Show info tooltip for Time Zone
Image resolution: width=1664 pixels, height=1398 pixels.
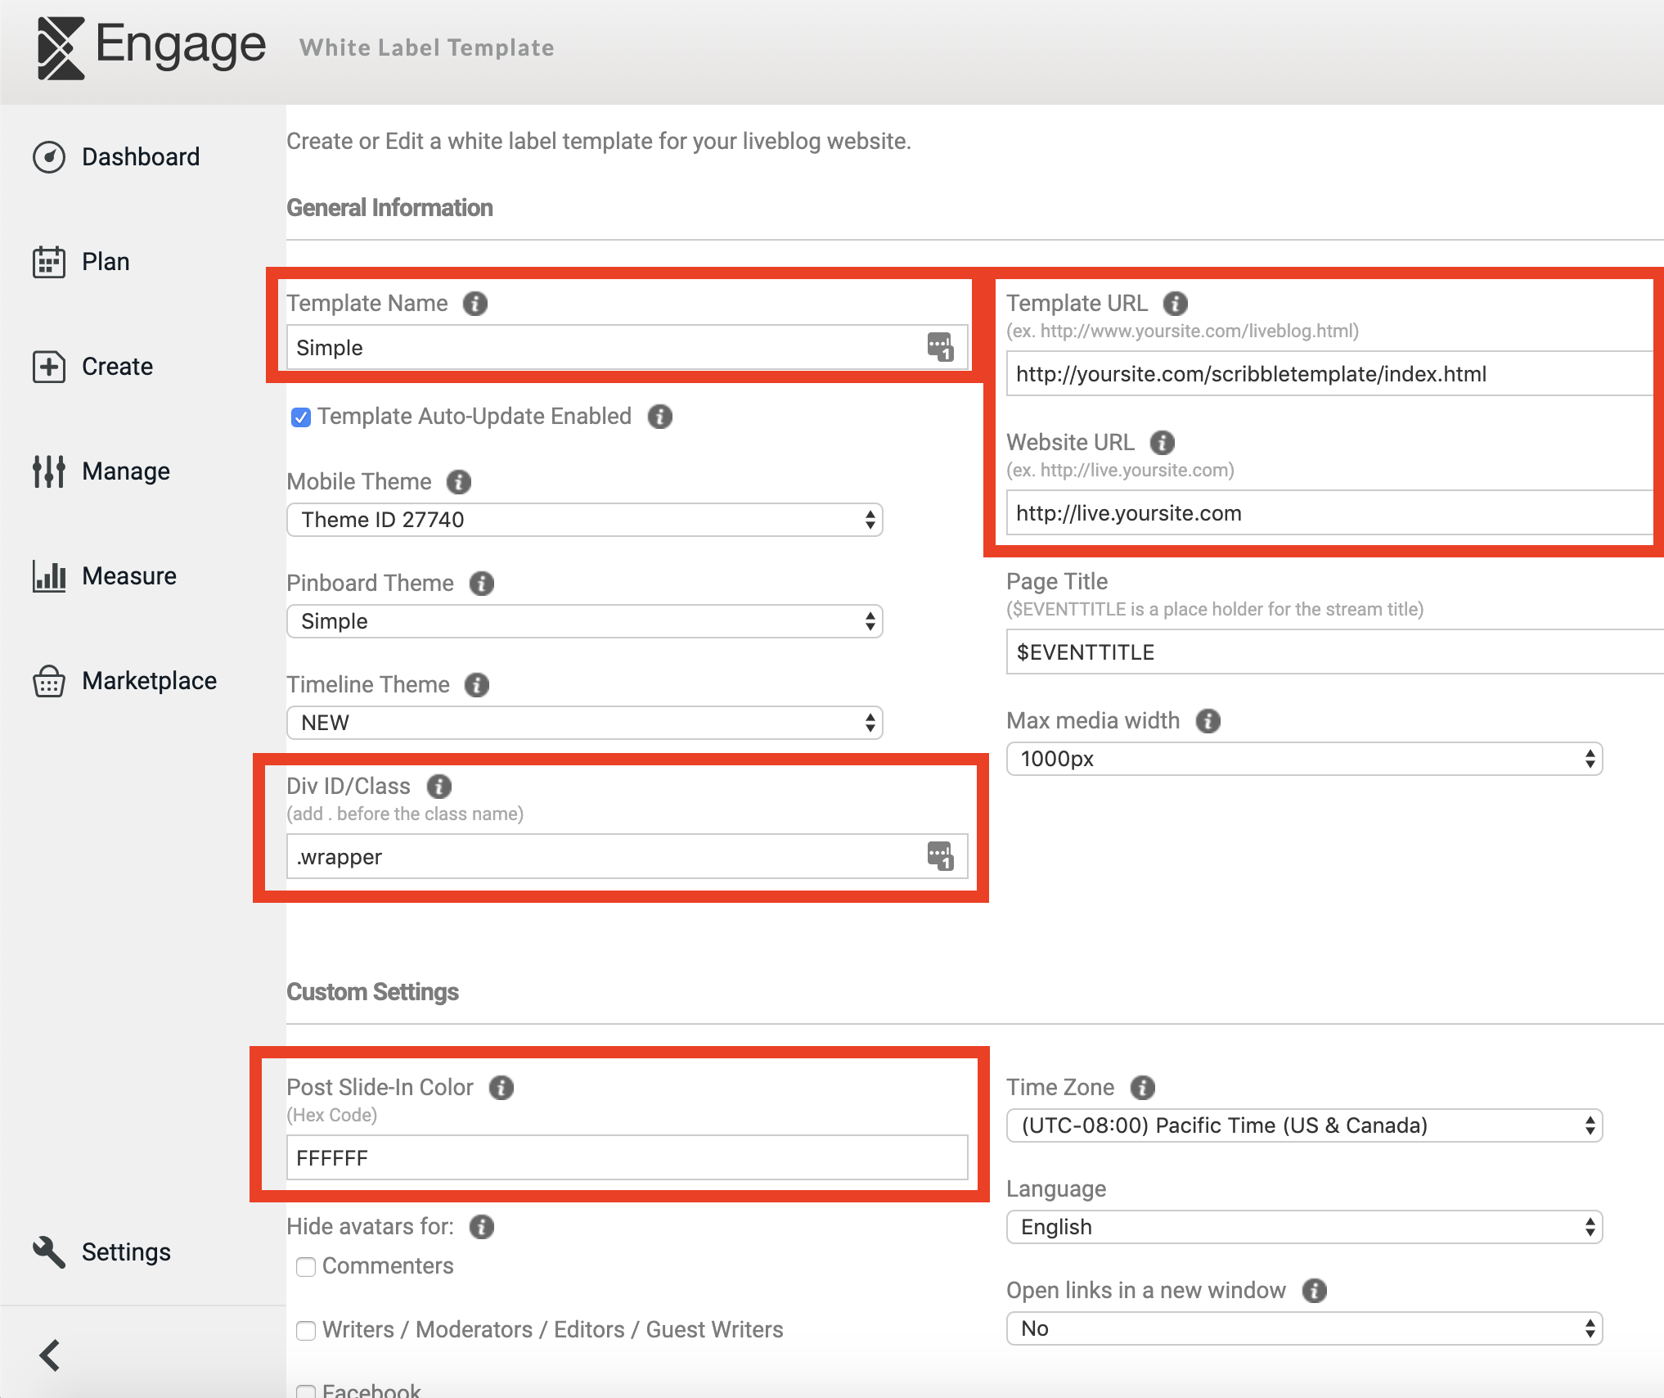pos(1143,1088)
